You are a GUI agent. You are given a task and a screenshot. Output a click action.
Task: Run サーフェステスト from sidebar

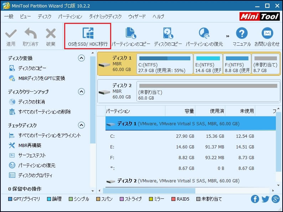coord(27,155)
